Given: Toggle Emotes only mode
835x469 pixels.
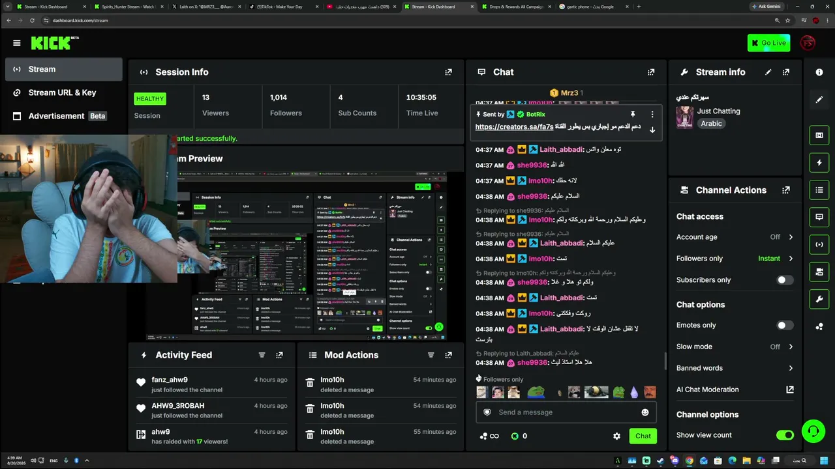Looking at the screenshot, I should click(785, 325).
